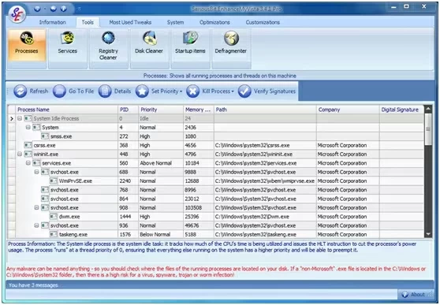Open the Disk Cleaner tool
440x305 pixels.
(149, 48)
